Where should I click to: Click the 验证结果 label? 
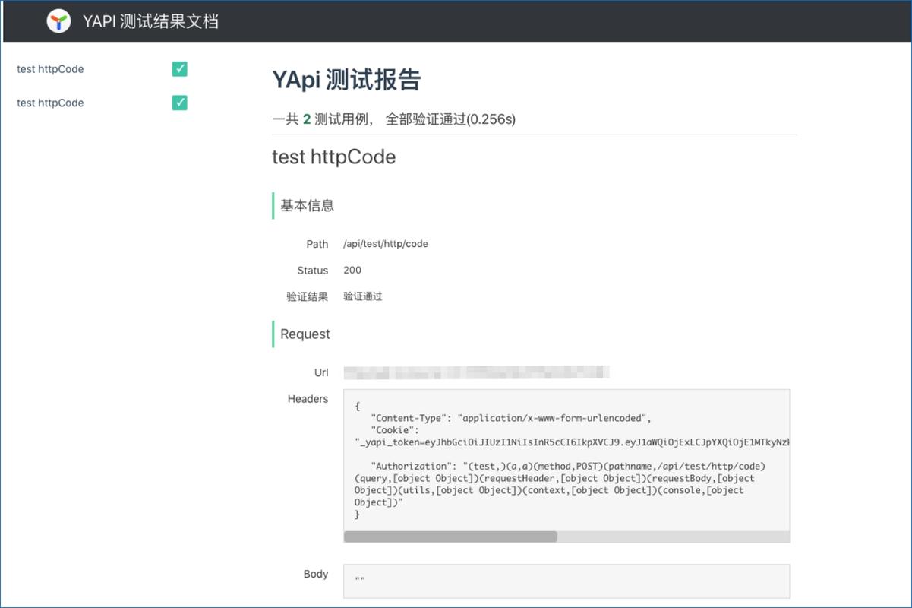(x=308, y=297)
